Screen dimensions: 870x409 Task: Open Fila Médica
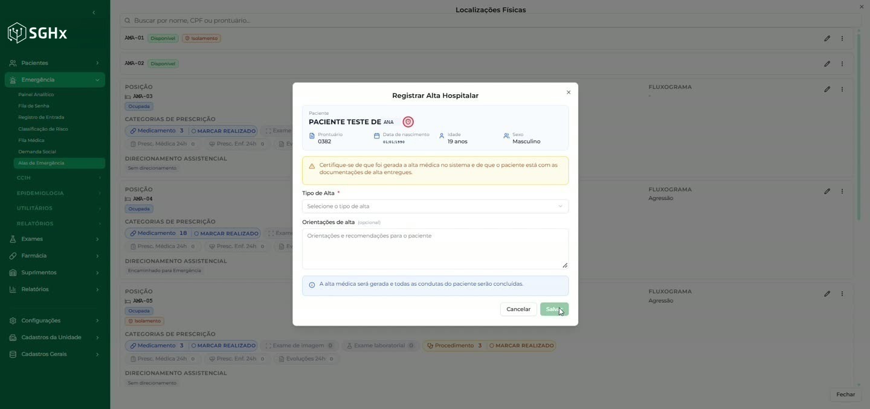[x=31, y=141]
